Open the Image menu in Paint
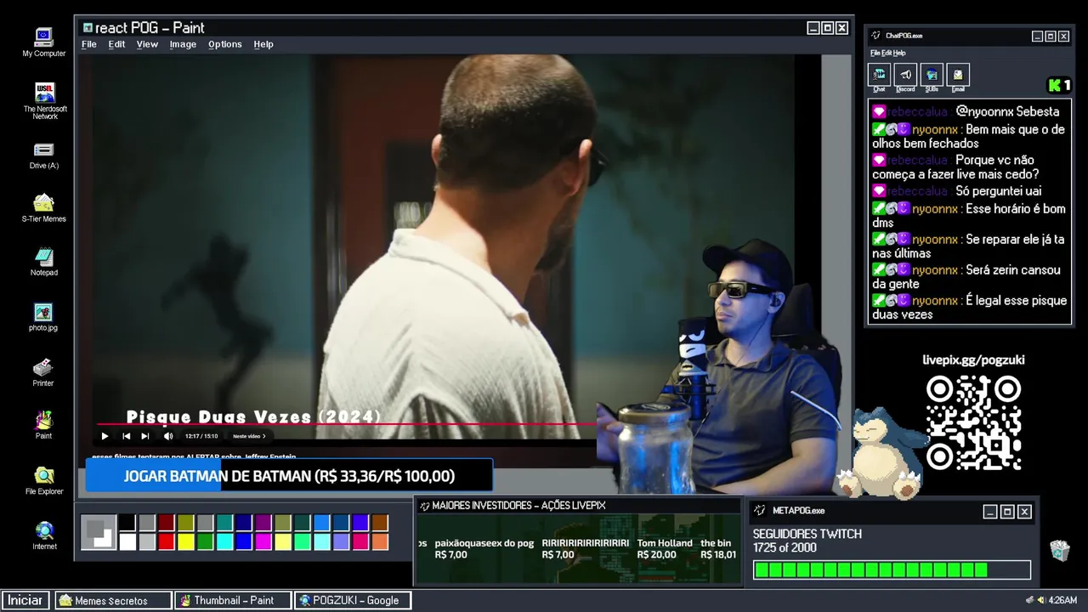The image size is (1088, 612). coord(183,44)
